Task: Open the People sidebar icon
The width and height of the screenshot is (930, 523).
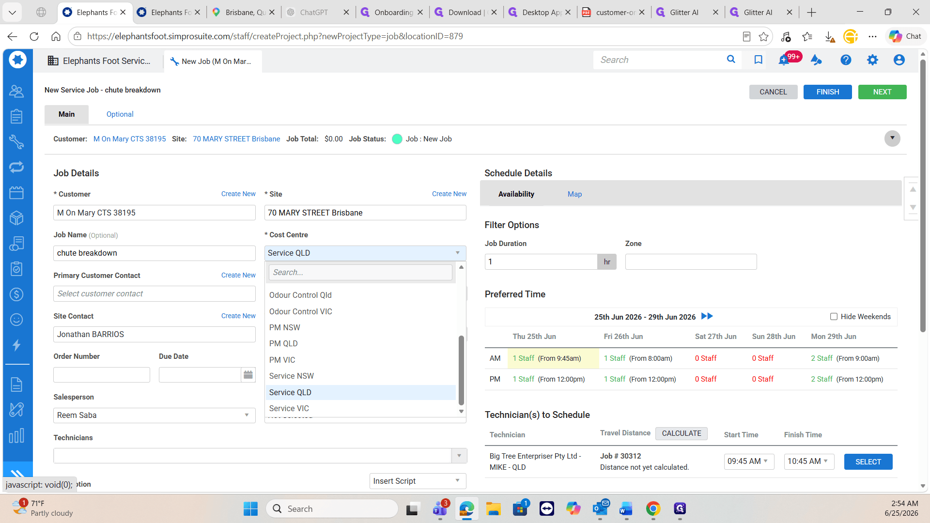Action: tap(16, 91)
